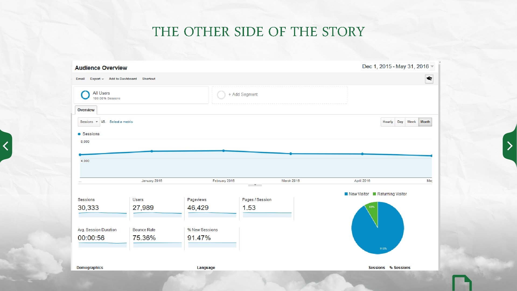Click the All Users segment circle
The height and width of the screenshot is (291, 517).
pos(85,95)
